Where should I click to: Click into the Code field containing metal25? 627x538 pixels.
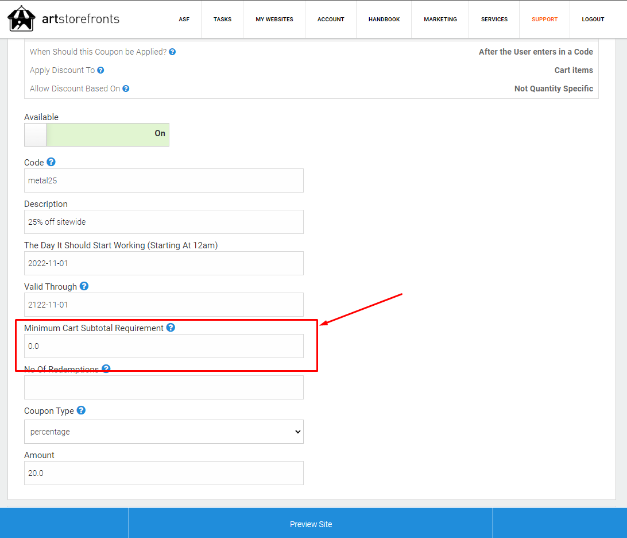coord(164,180)
